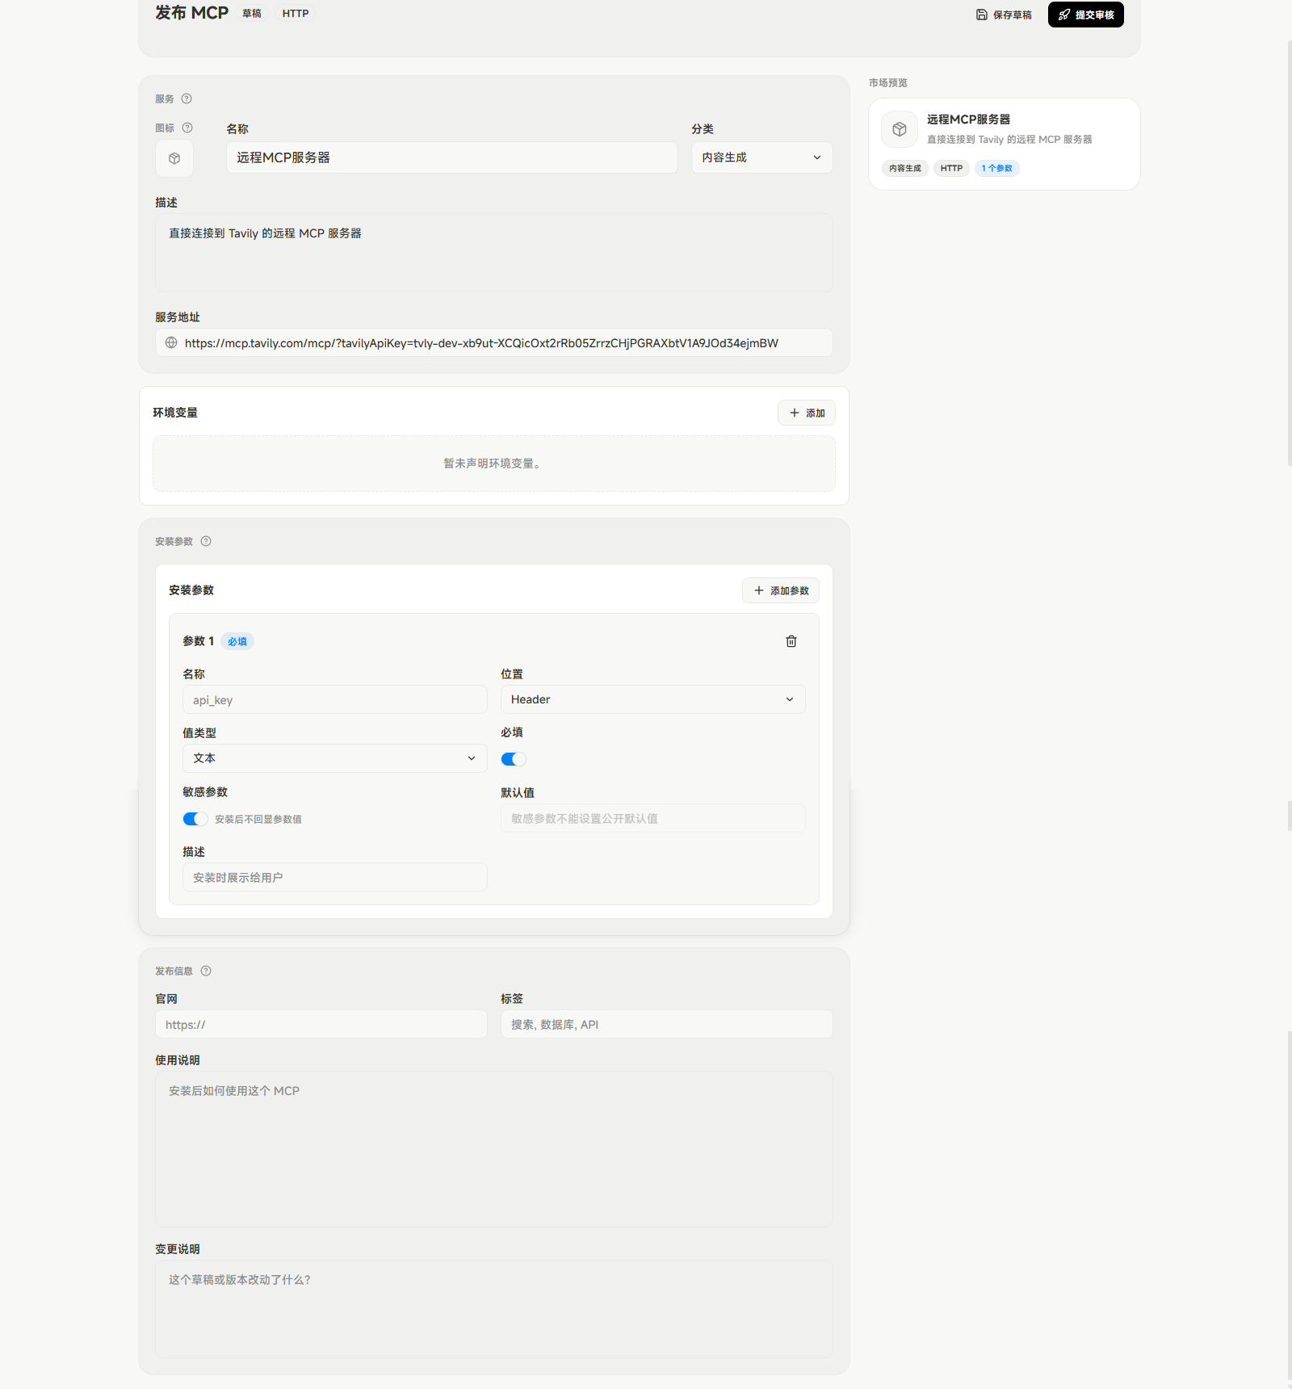
Task: Click the 1个参数 tag in preview
Action: click(x=996, y=168)
